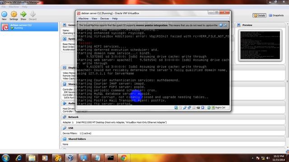The height and width of the screenshot is (162, 289).
Task: Click the Device Filters 1 (1 active) text
Action: [77, 133]
